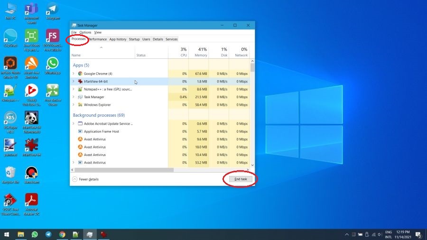Expand the Notepad++ process entry
This screenshot has width=427, height=240.
(73, 89)
